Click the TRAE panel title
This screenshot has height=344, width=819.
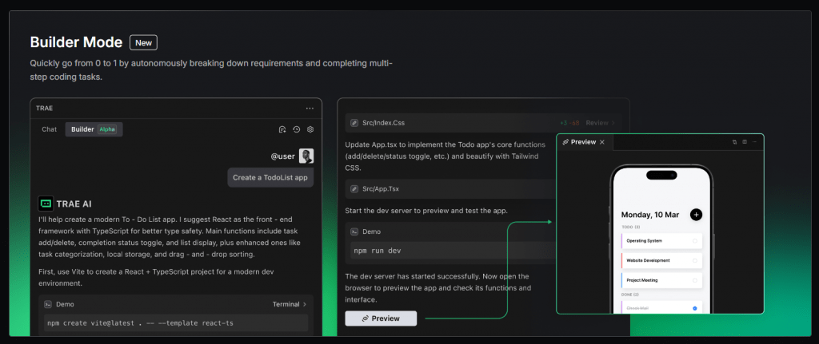pos(45,109)
